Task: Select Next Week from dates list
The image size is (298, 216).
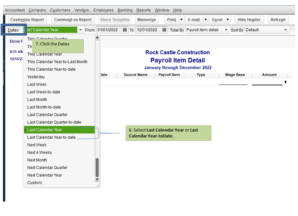Action: [59, 145]
